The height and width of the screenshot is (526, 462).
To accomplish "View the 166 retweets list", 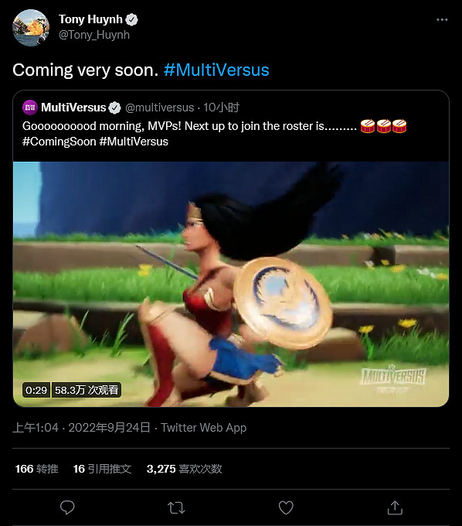I will 37,469.
